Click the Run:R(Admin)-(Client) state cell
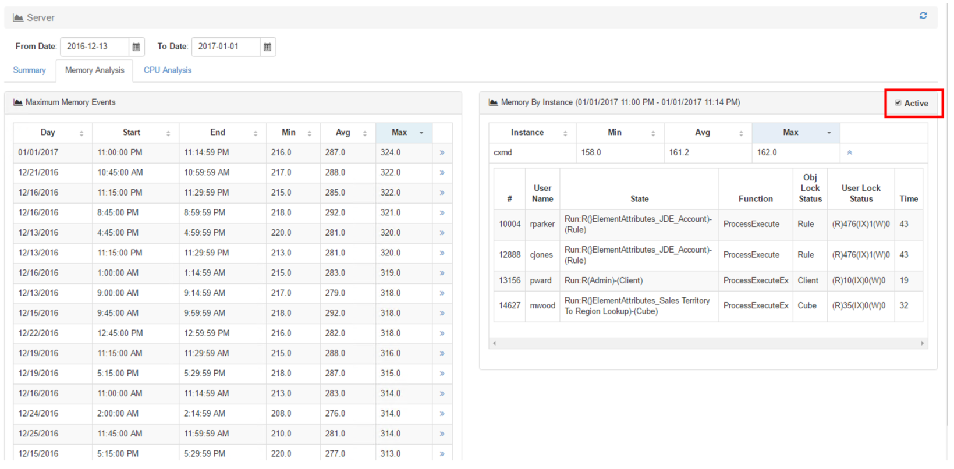 point(639,280)
